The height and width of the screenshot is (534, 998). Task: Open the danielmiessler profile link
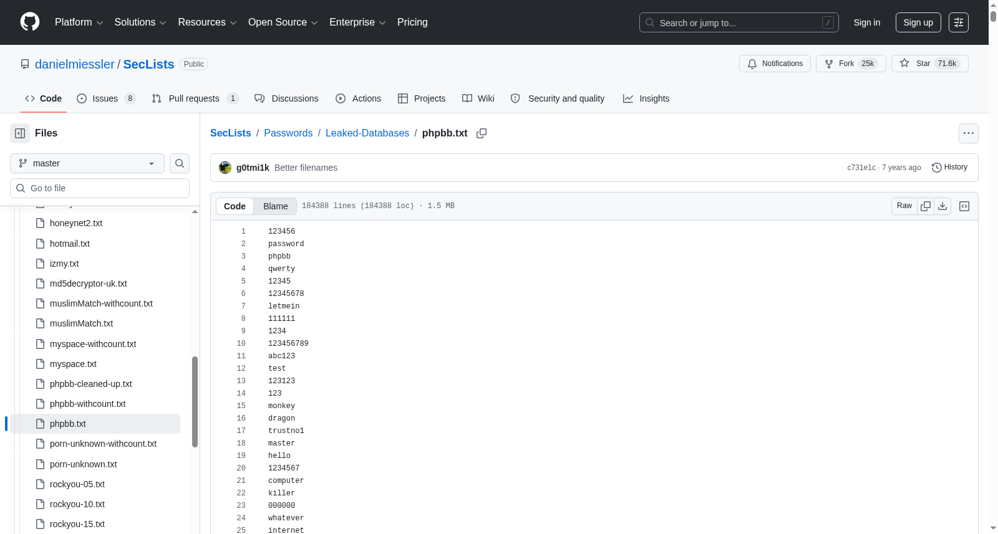click(75, 64)
